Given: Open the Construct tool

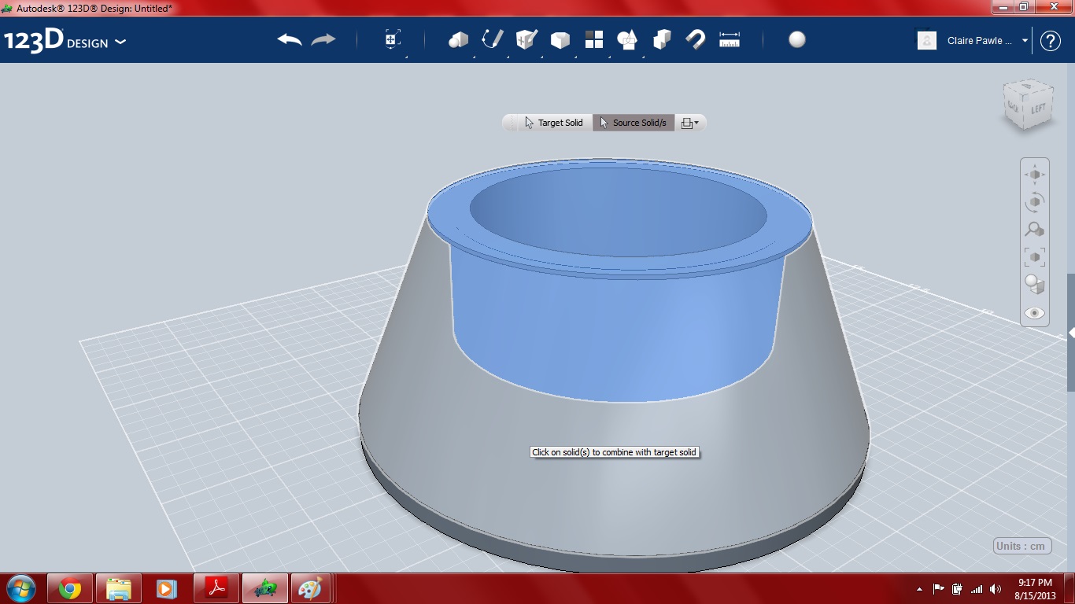Looking at the screenshot, I should pos(526,39).
